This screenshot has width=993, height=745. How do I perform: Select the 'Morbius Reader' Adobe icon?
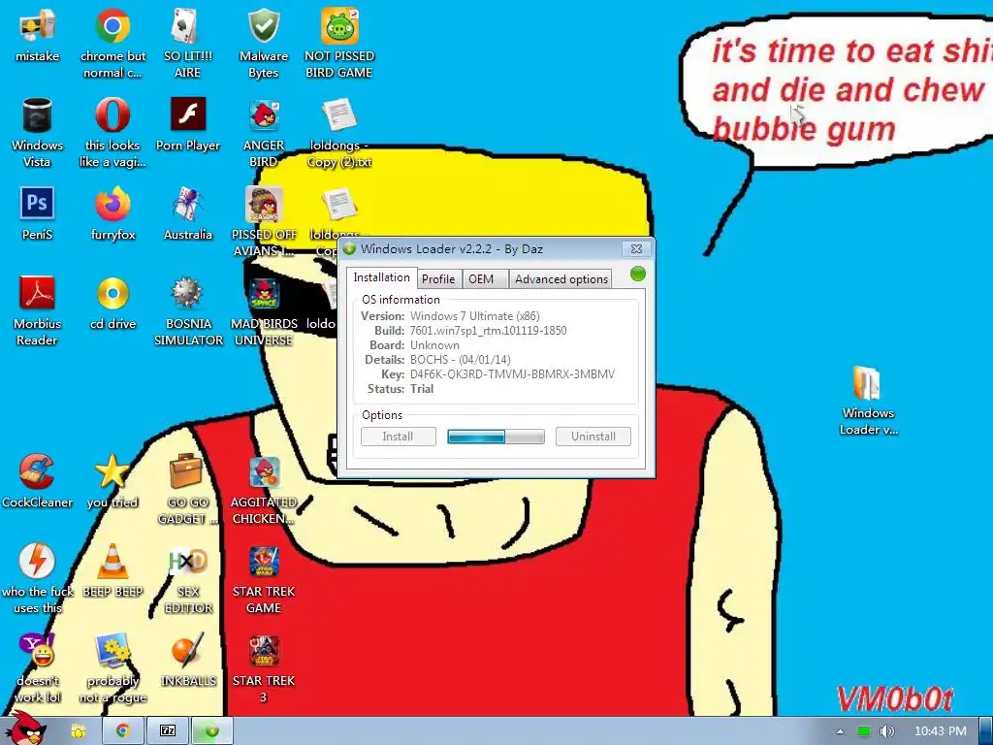point(37,311)
